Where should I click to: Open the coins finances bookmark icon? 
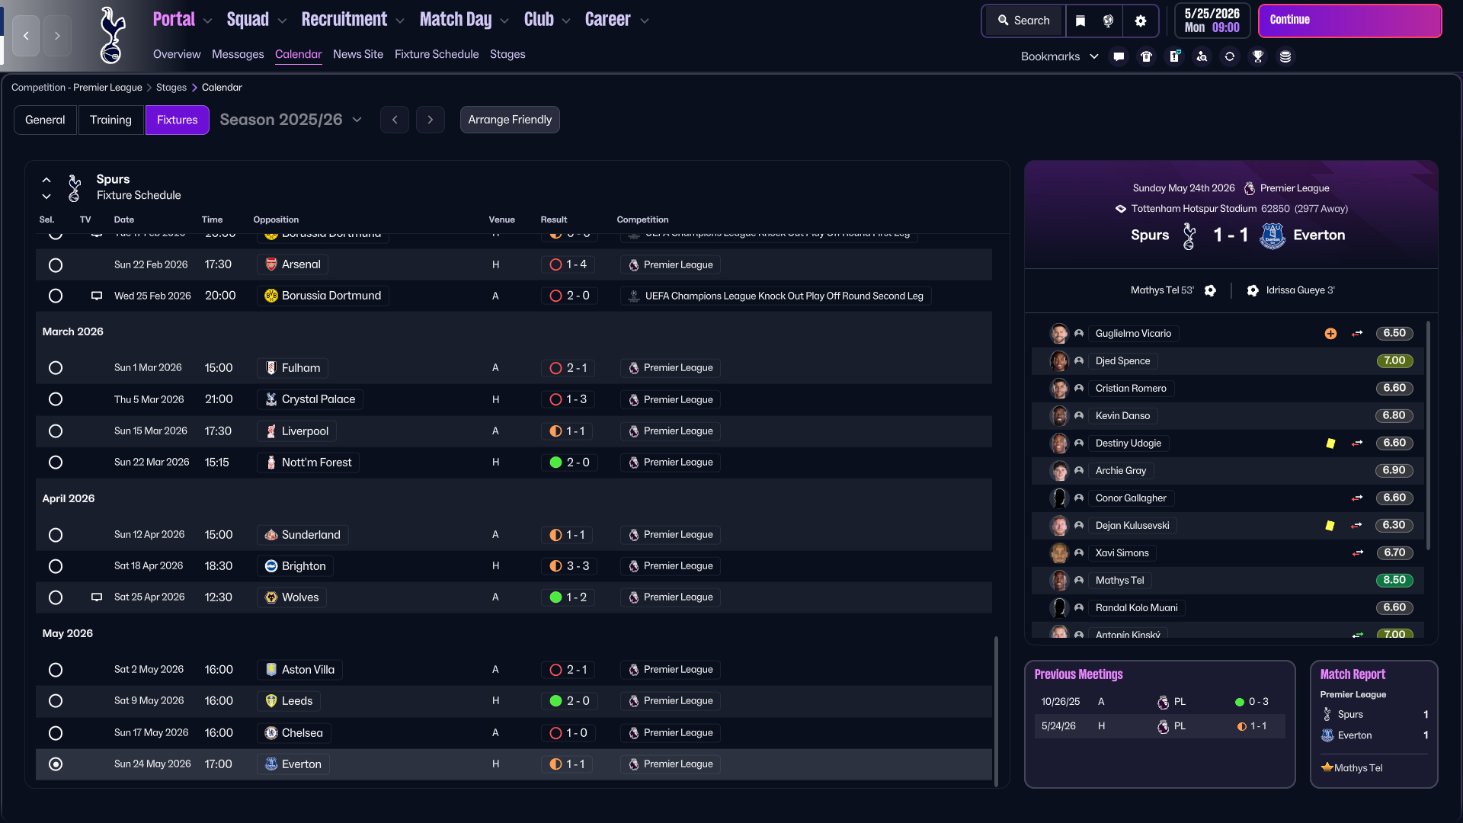click(1285, 56)
